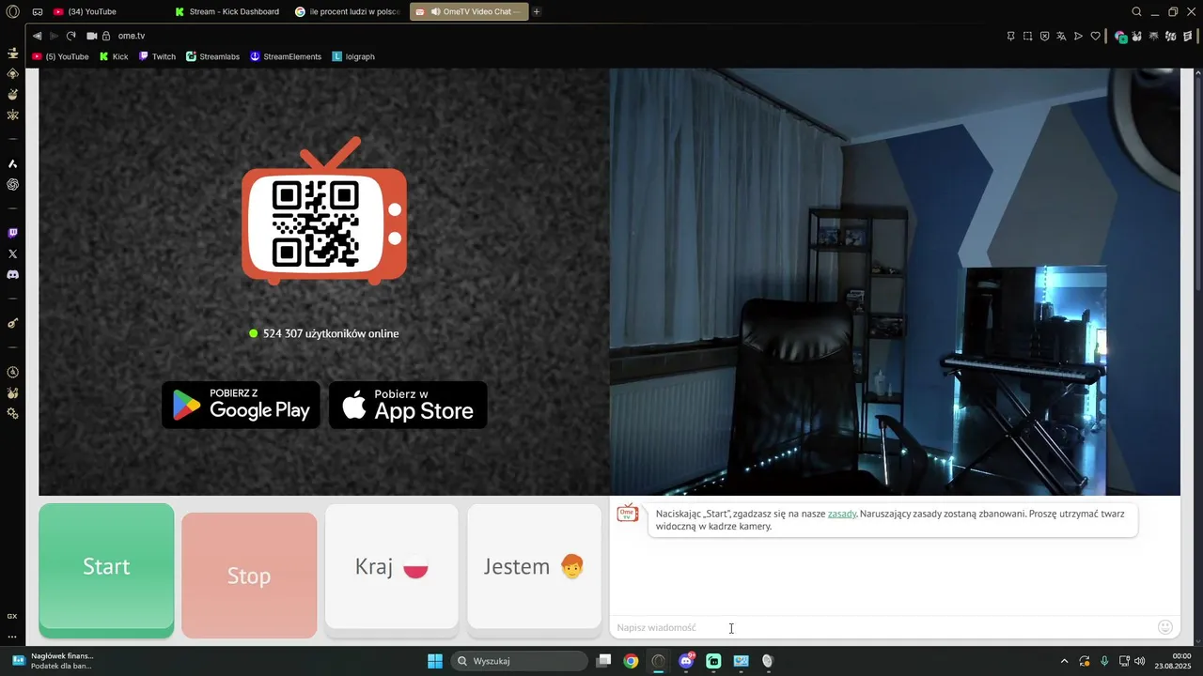Open the ad blocker shield icon

(1044, 37)
